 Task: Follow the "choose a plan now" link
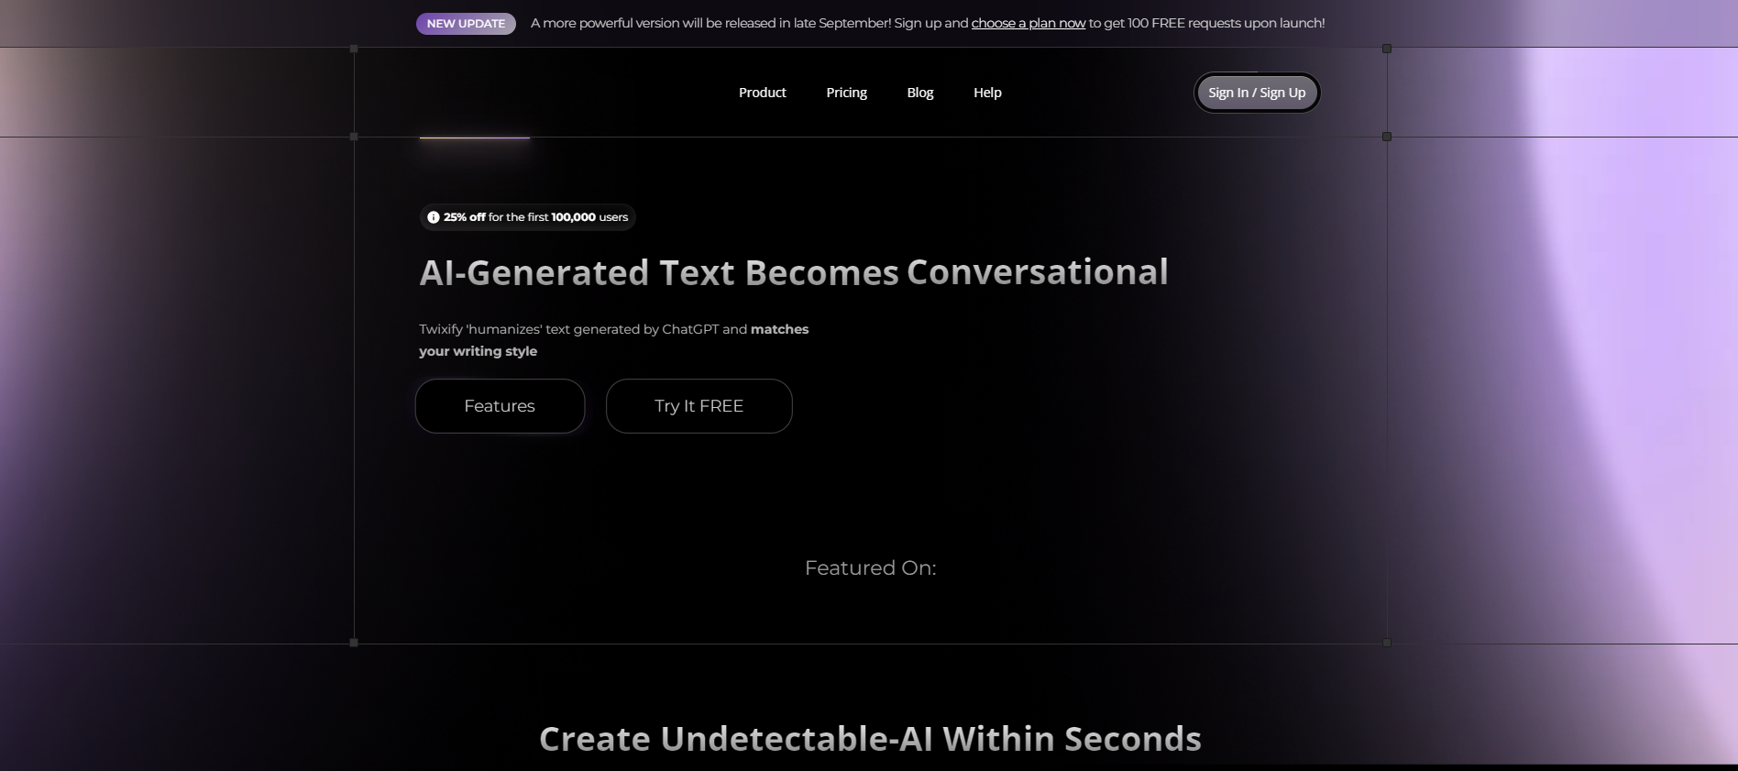click(1028, 23)
